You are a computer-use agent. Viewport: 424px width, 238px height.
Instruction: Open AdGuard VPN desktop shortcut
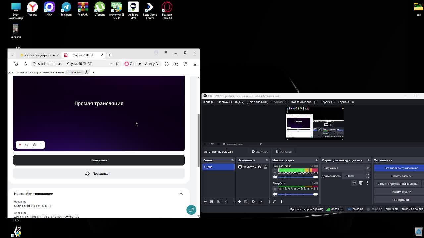[x=133, y=11]
